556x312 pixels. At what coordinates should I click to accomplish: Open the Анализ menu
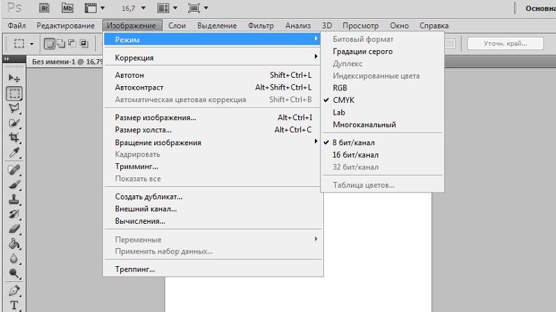[x=298, y=26]
